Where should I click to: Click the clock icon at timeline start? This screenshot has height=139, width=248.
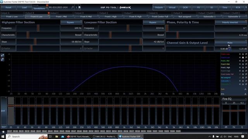[x=3, y=132]
